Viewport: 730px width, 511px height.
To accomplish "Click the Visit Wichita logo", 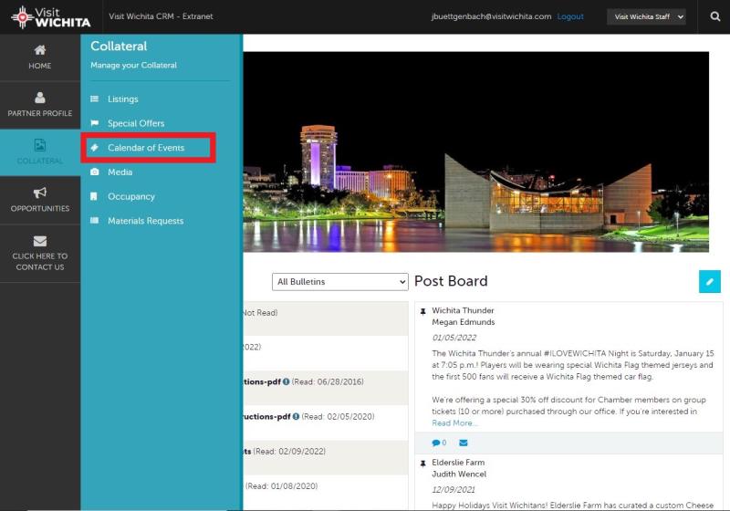I will tap(51, 17).
